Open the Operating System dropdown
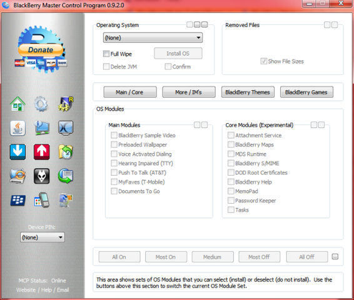 [153, 37]
